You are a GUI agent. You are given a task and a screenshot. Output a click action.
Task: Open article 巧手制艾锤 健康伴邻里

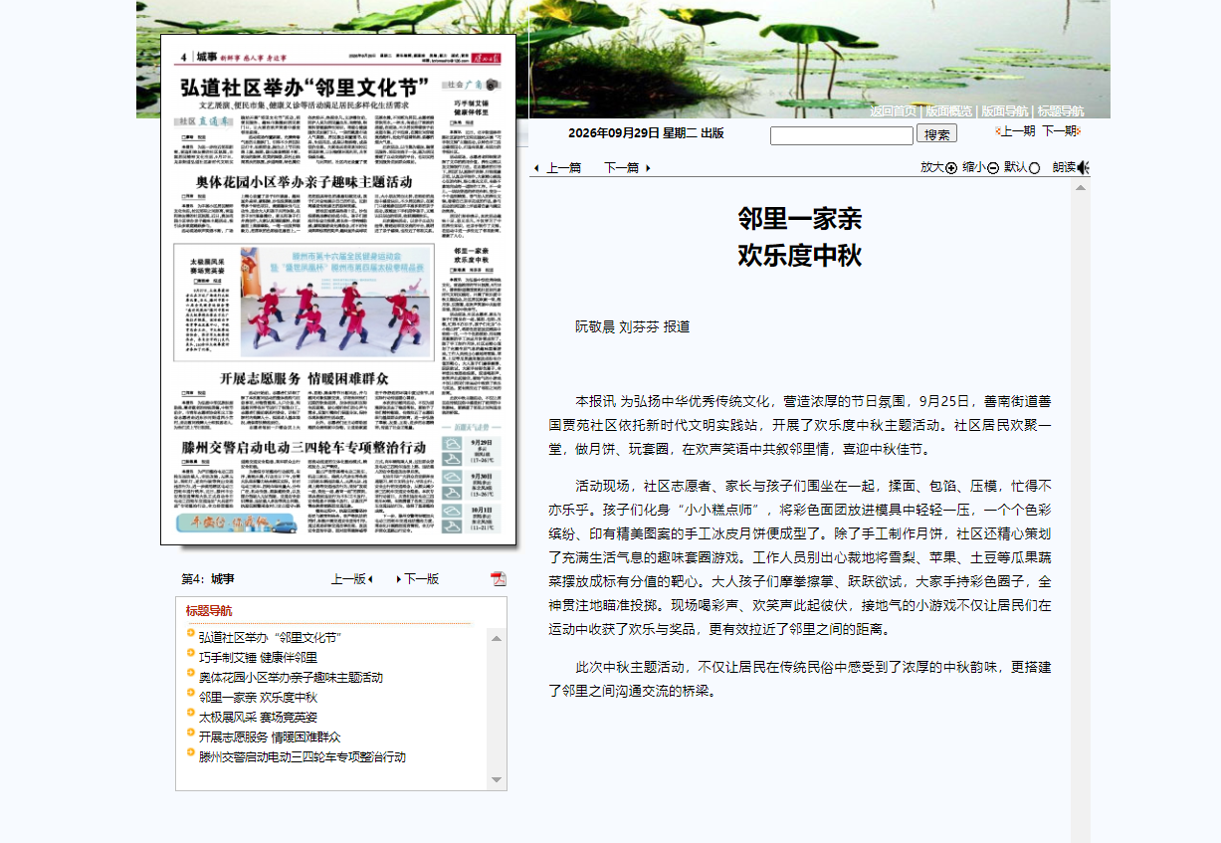pos(258,657)
